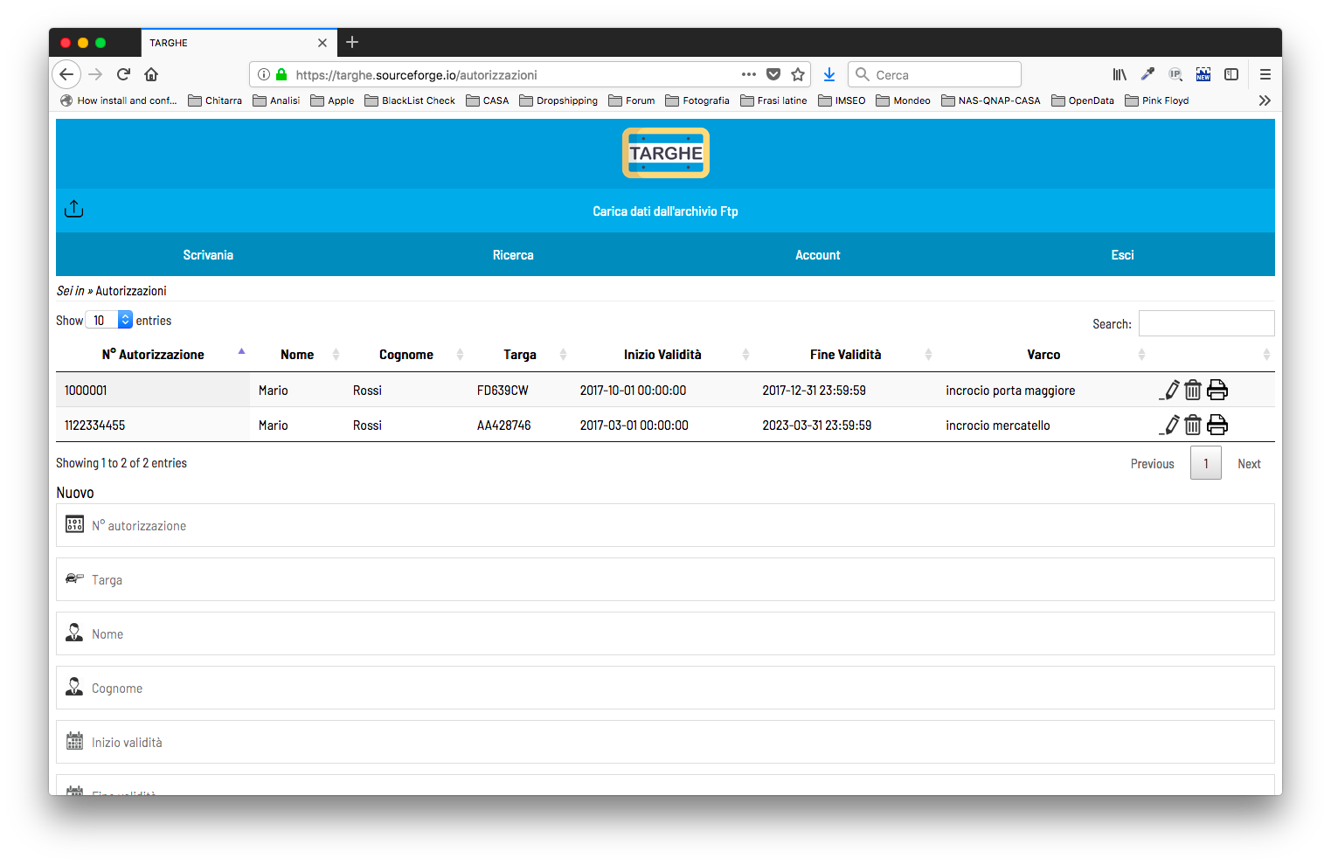Viewport: 1331px width, 865px height.
Task: Click the car key icon beside the Targa field
Action: (75, 578)
